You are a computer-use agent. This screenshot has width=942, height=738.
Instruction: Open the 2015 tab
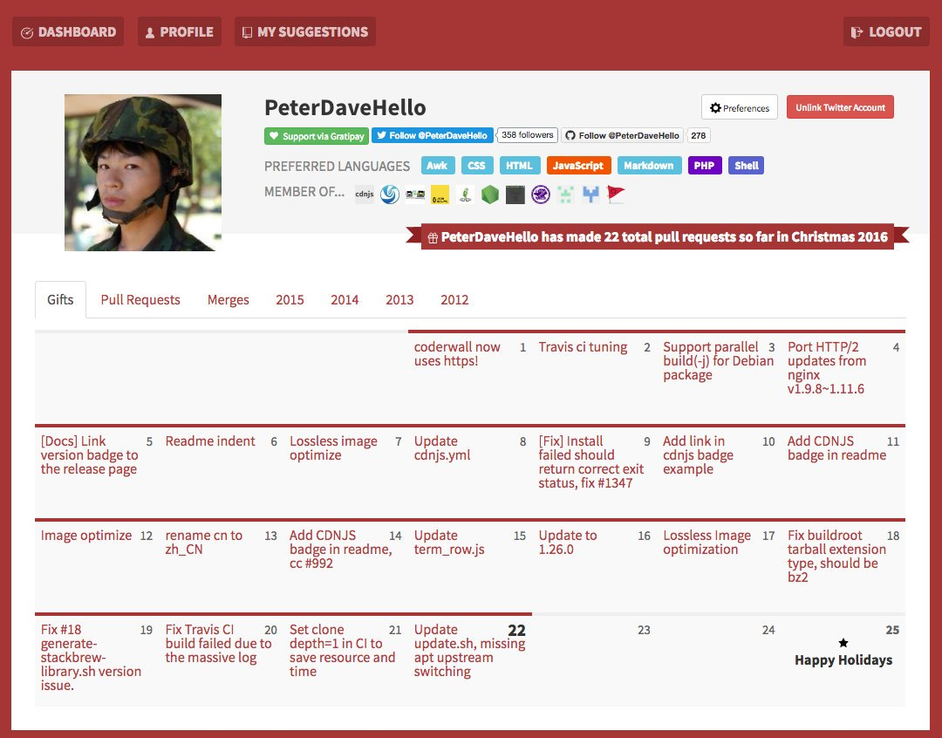(290, 299)
